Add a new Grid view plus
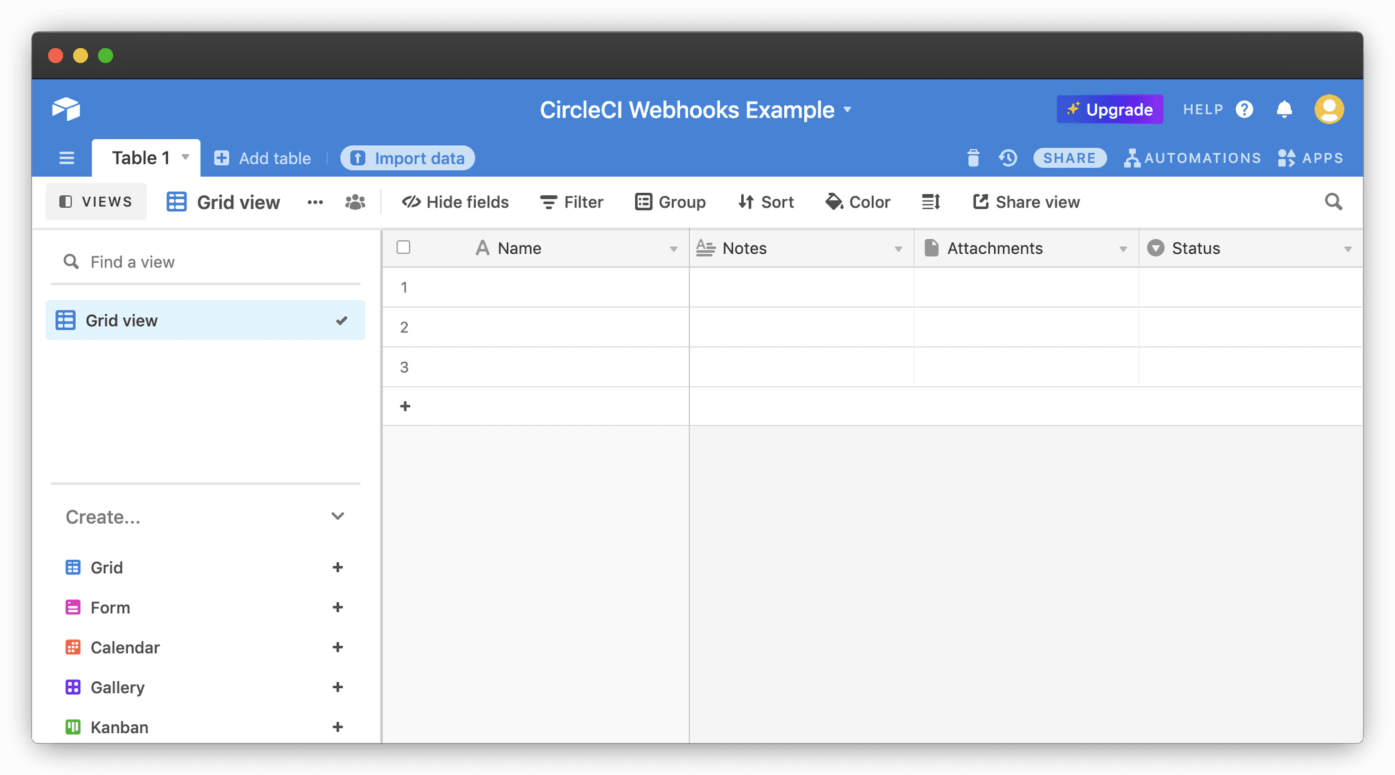 [337, 567]
